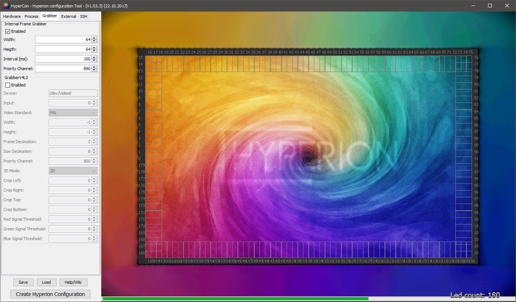516x302 pixels.
Task: Increment Interval [ms] with up arrow
Action: point(94,57)
